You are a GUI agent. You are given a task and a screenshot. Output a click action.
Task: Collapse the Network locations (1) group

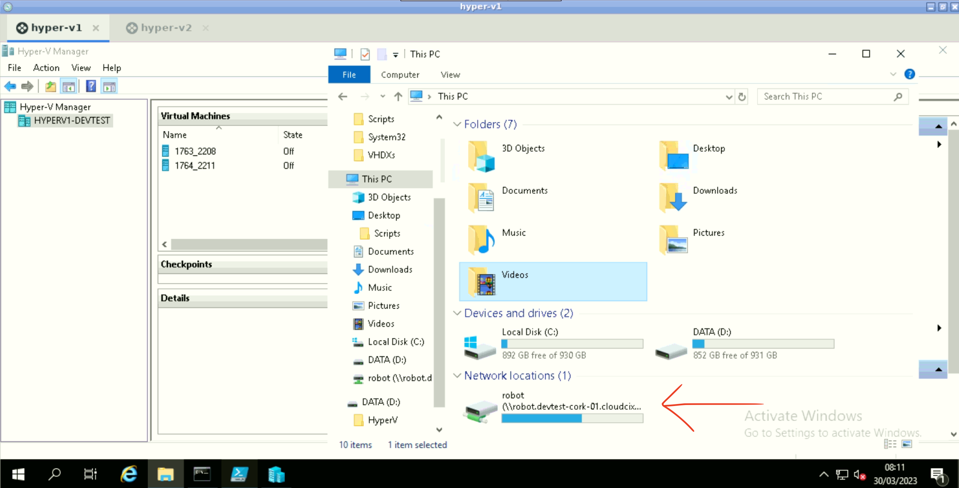(x=457, y=376)
